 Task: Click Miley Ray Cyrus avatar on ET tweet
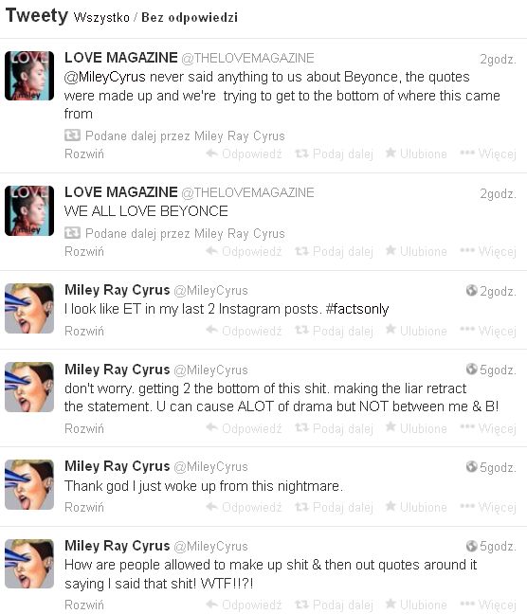29,309
